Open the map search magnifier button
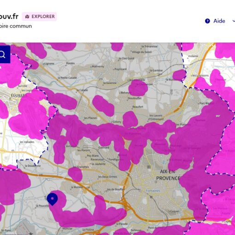Viewport: 235px width, 235px height. [3, 54]
